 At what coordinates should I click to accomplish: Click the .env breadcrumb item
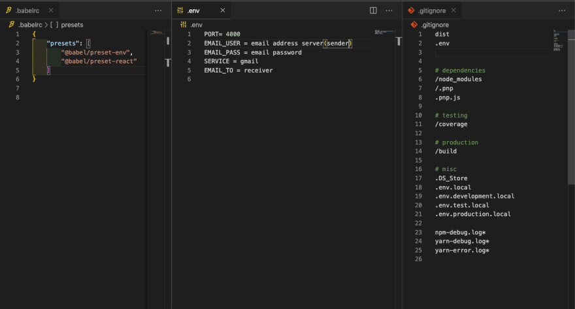pyautogui.click(x=196, y=25)
